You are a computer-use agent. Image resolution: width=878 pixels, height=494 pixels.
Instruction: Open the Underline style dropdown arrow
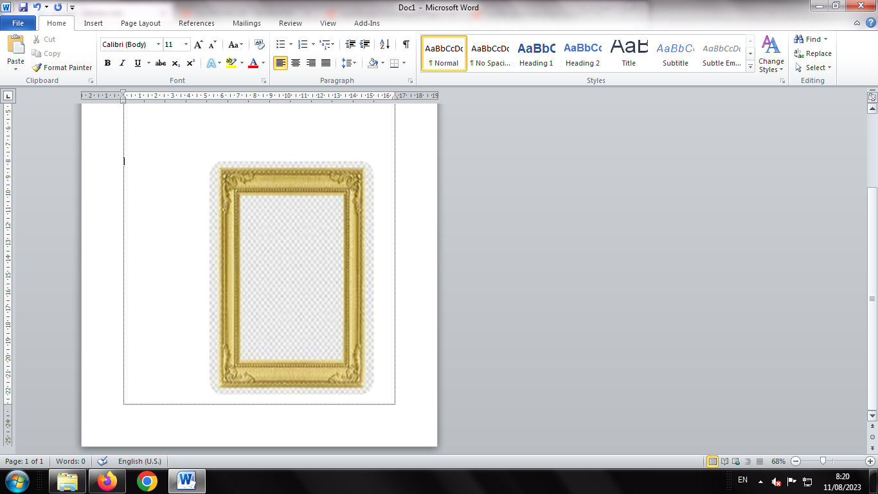coord(148,63)
